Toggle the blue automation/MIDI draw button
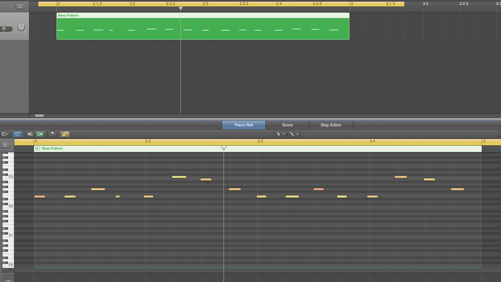501x282 pixels. coord(18,134)
